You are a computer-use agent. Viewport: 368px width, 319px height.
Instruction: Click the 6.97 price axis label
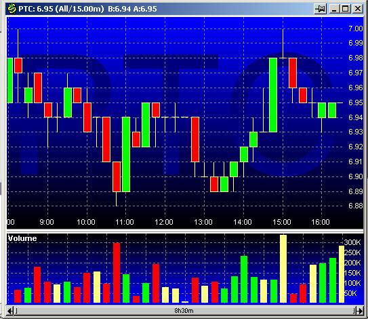pos(356,73)
